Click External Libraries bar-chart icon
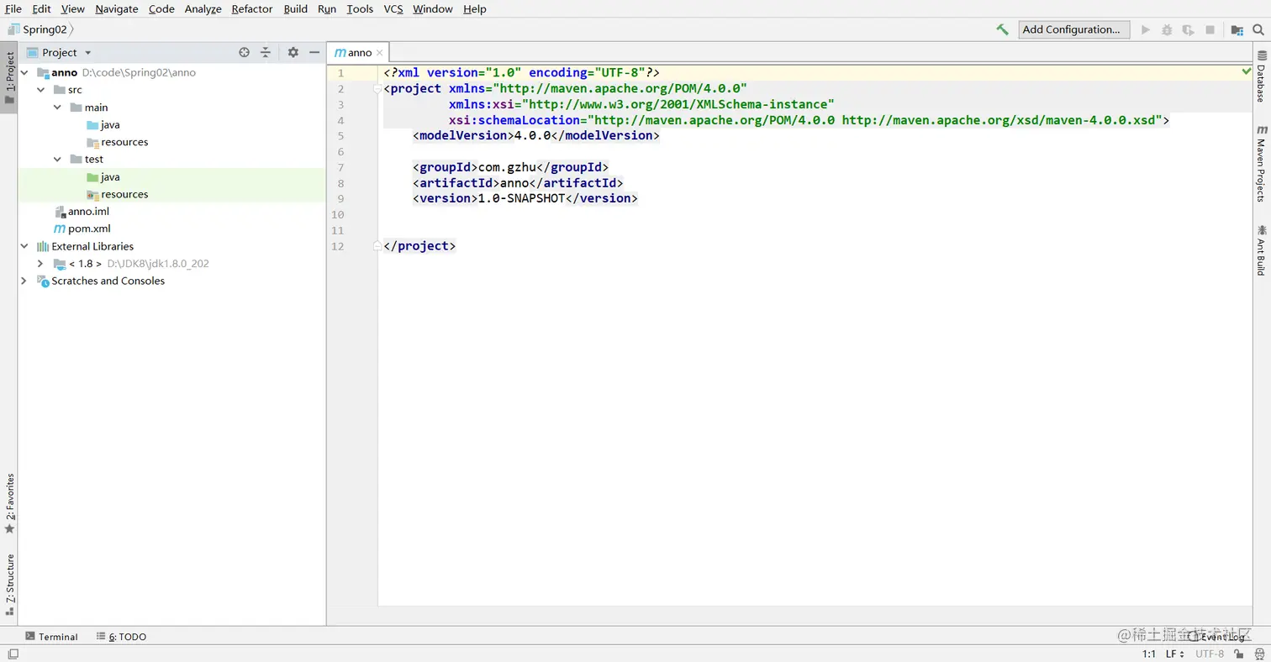 [43, 246]
